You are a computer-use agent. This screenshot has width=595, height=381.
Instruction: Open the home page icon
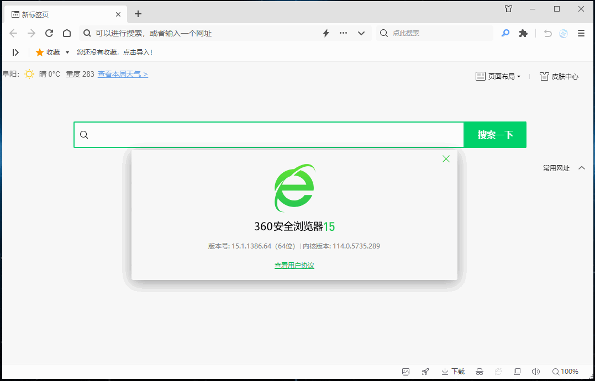click(67, 33)
